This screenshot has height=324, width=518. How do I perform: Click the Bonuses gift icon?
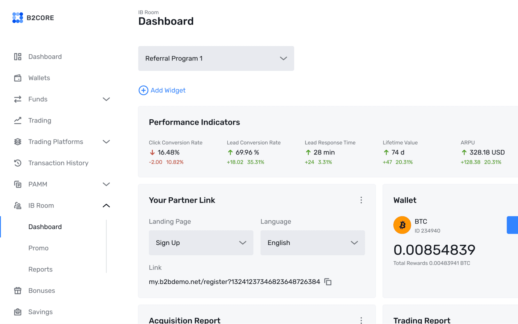coord(18,291)
